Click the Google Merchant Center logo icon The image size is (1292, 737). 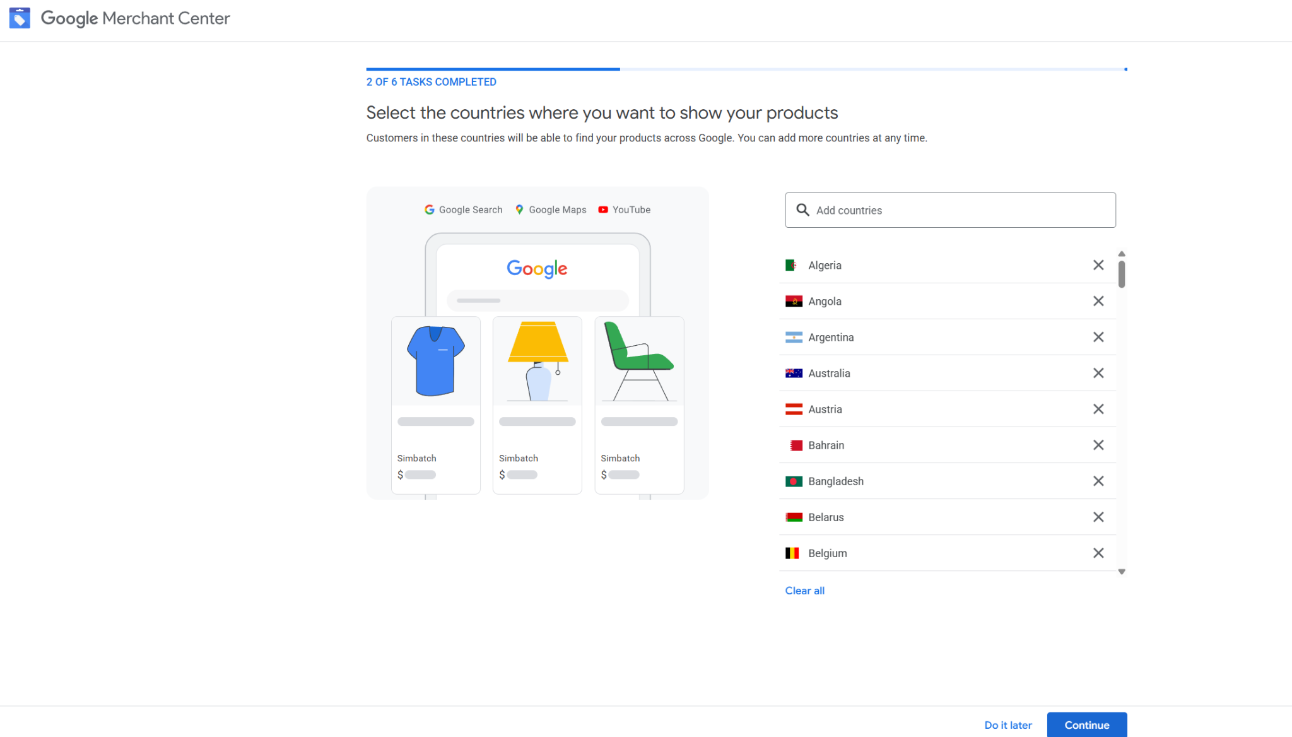pos(20,18)
